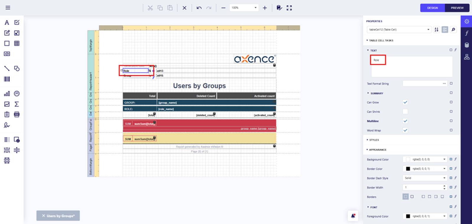Open the hamburger menu
The width and height of the screenshot is (472, 224).
coord(8,8)
